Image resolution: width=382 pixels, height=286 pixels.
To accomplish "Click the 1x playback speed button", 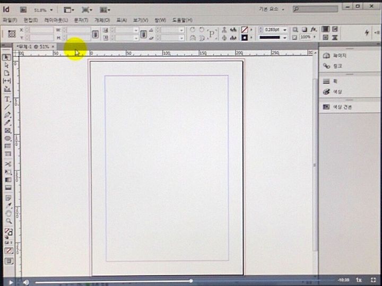I will 359,280.
